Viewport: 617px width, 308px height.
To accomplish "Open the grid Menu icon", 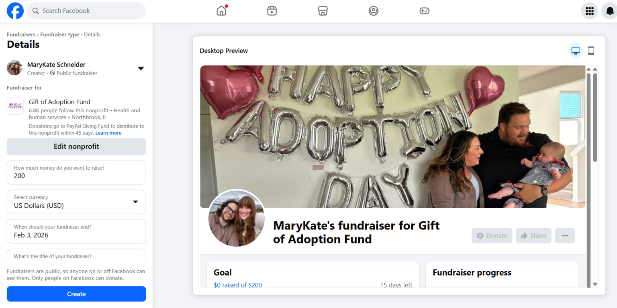I will point(589,11).
